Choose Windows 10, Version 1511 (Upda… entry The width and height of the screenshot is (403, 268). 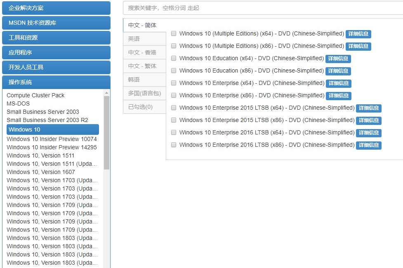(x=52, y=164)
